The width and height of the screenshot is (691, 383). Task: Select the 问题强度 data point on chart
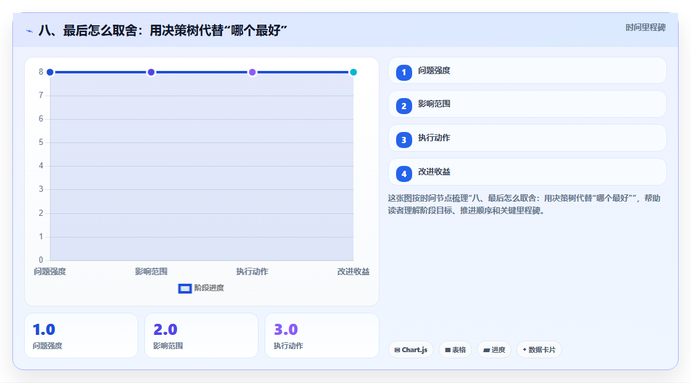click(x=50, y=72)
